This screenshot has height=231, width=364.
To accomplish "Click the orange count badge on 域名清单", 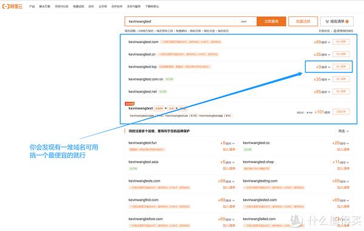I will pyautogui.click(x=347, y=21).
